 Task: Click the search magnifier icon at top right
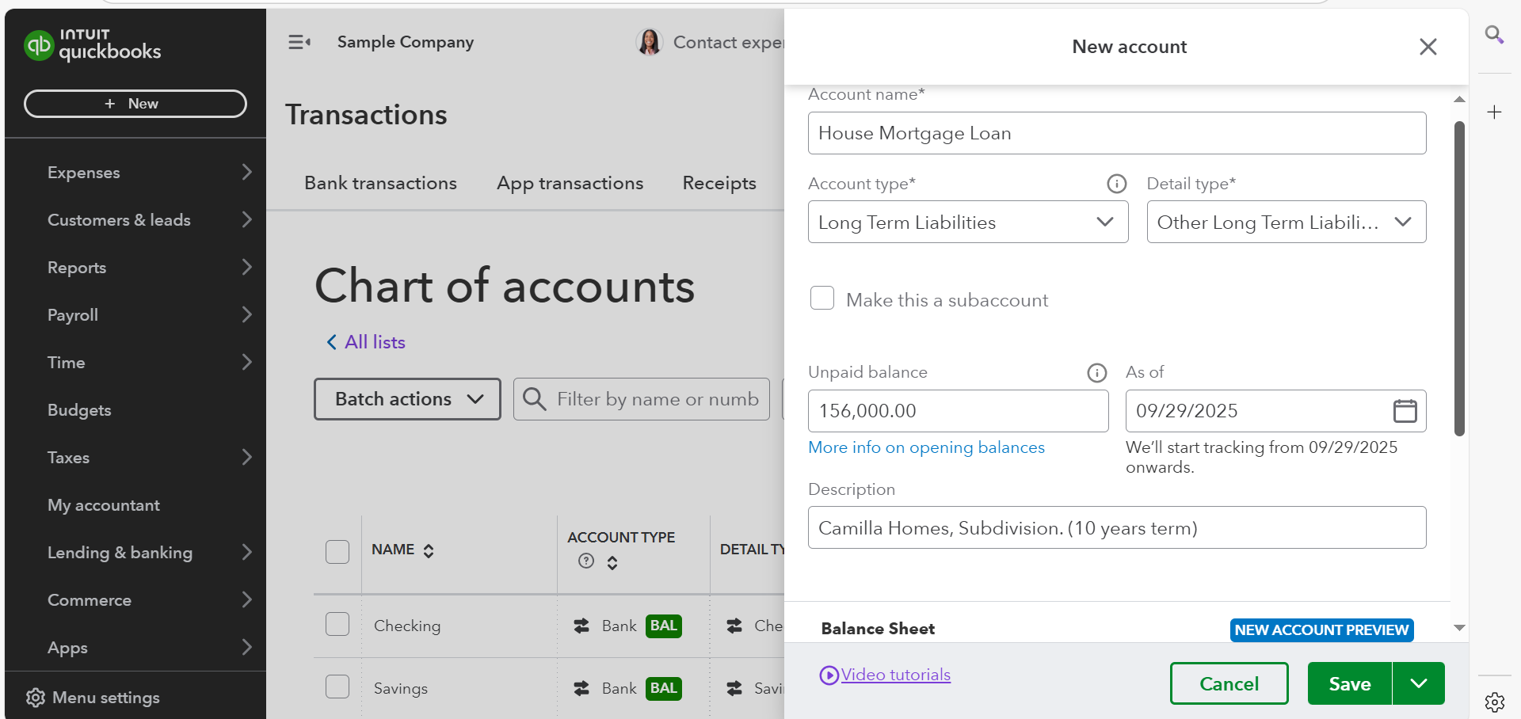(1494, 35)
